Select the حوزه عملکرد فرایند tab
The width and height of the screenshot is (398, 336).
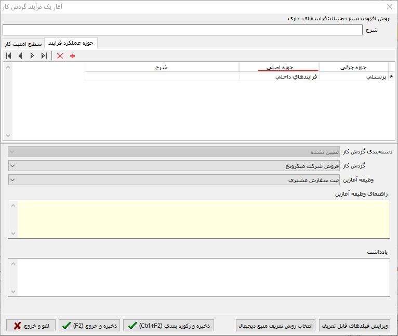[x=71, y=43]
